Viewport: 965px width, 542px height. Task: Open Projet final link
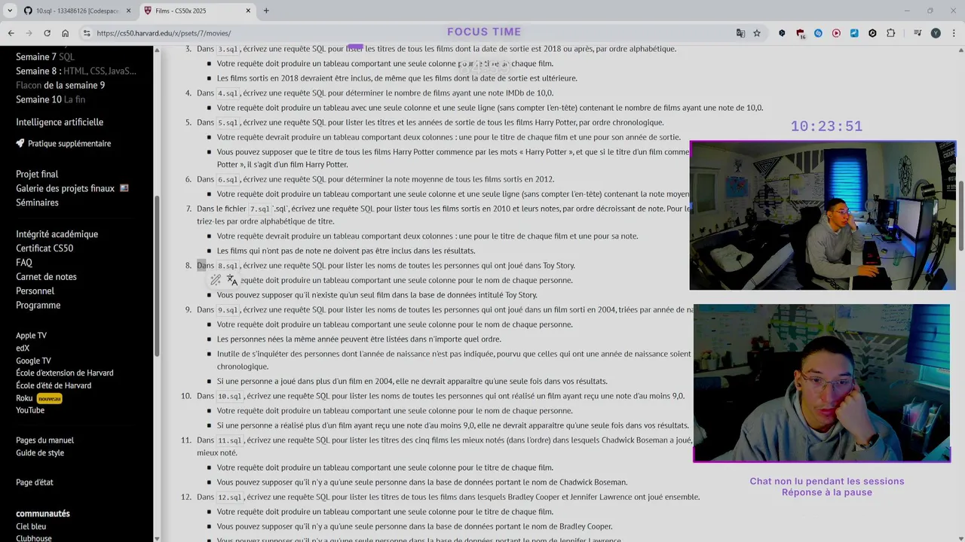click(x=37, y=174)
